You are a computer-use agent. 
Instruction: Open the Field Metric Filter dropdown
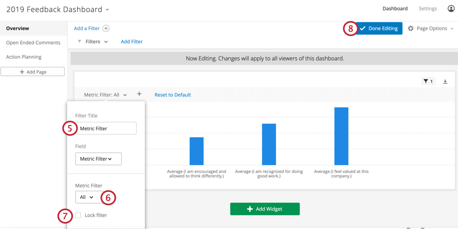pos(99,159)
